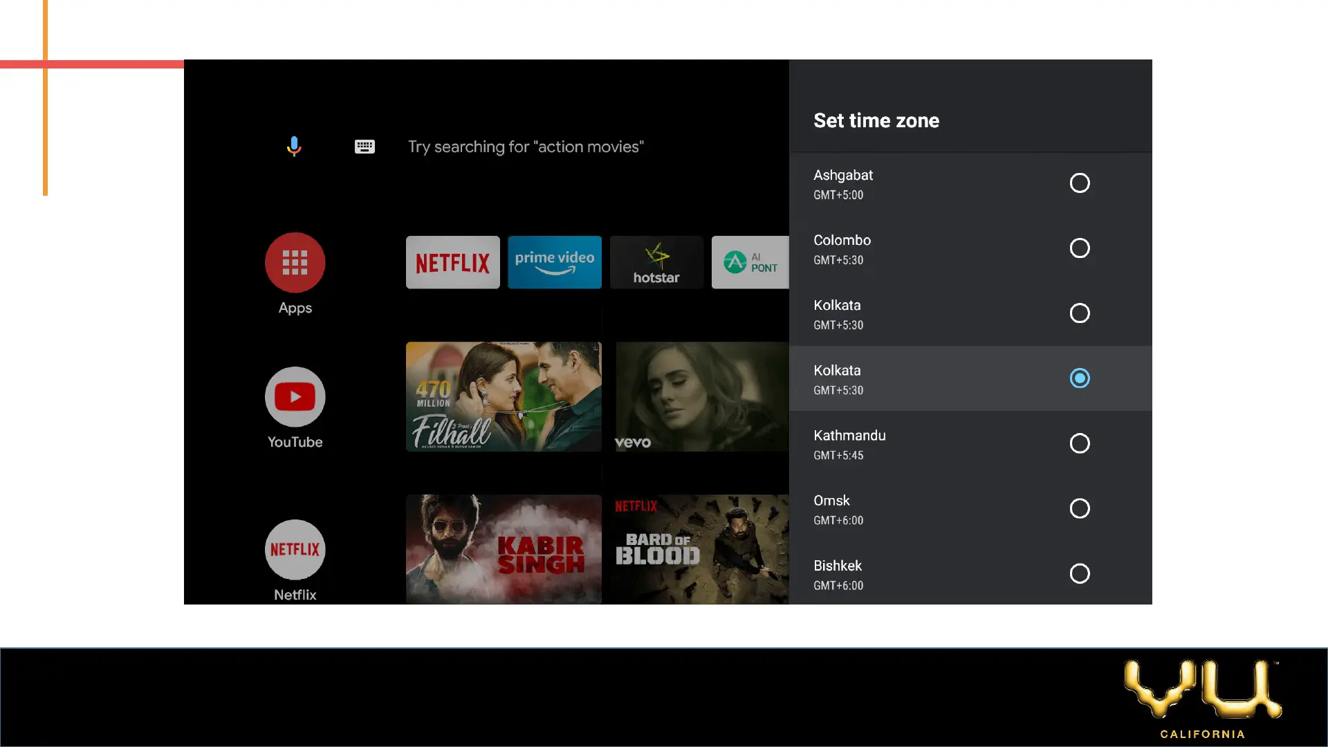This screenshot has height=747, width=1328.
Task: Click the voice search microphone icon
Action: (x=294, y=146)
